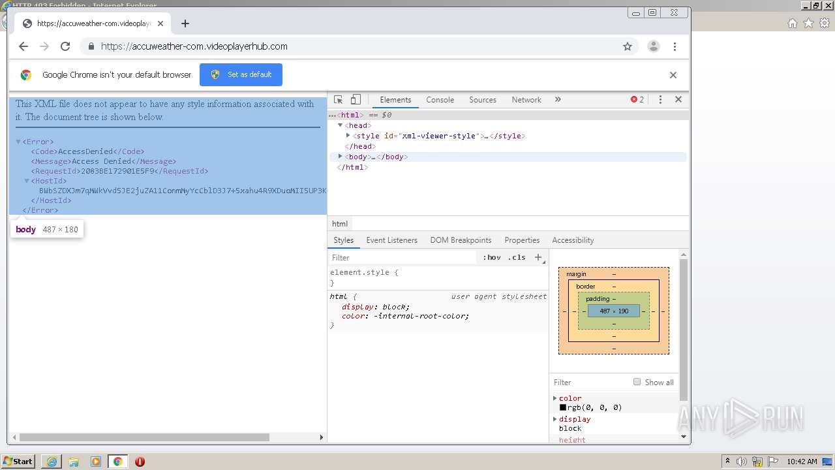This screenshot has height=470, width=835.
Task: Open media player icon in taskbar
Action: click(96, 462)
